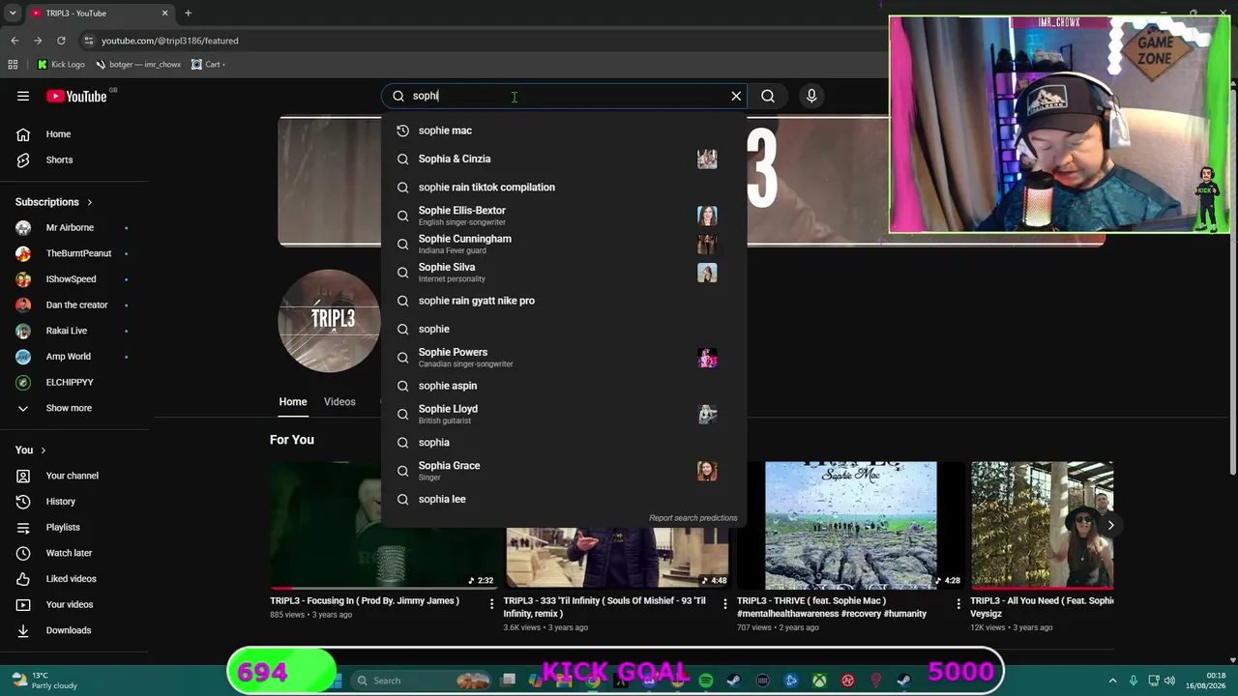Choose 'Sophie Ellis-Bextor' suggestion

tap(564, 216)
